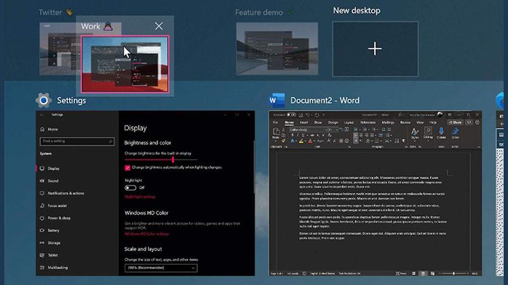Image resolution: width=508 pixels, height=285 pixels.
Task: Open the scale size dropdown
Action: point(160,268)
